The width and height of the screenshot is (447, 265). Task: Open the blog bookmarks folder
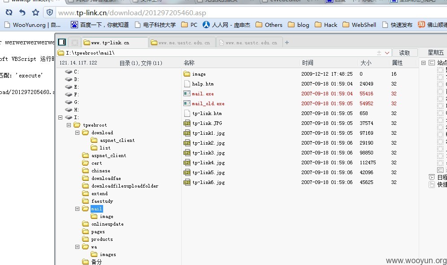(x=299, y=25)
